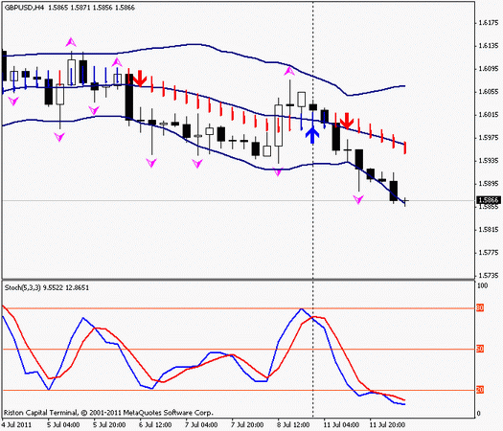This screenshot has height=431, width=503.
Task: Click the 7 Jul 20:00 time label
Action: click(x=247, y=425)
